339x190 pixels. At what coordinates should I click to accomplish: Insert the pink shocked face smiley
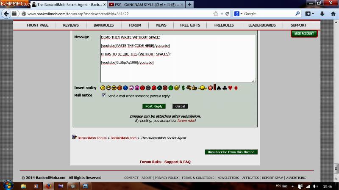click(x=137, y=88)
